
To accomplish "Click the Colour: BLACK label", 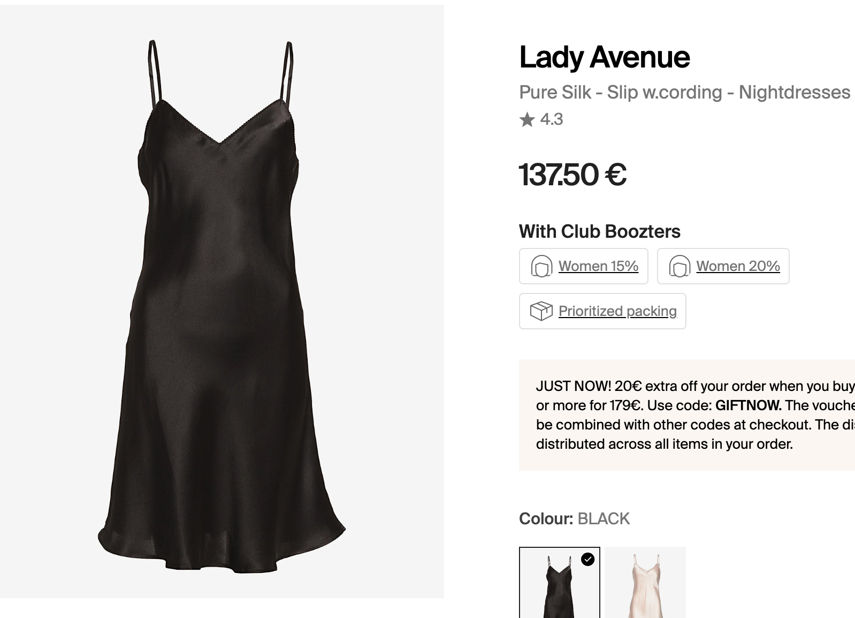I will tap(574, 518).
